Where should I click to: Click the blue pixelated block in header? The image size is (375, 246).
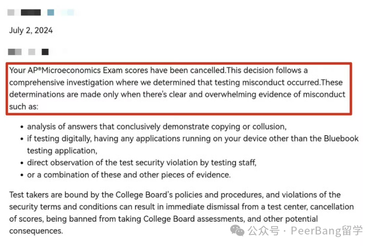point(51,13)
